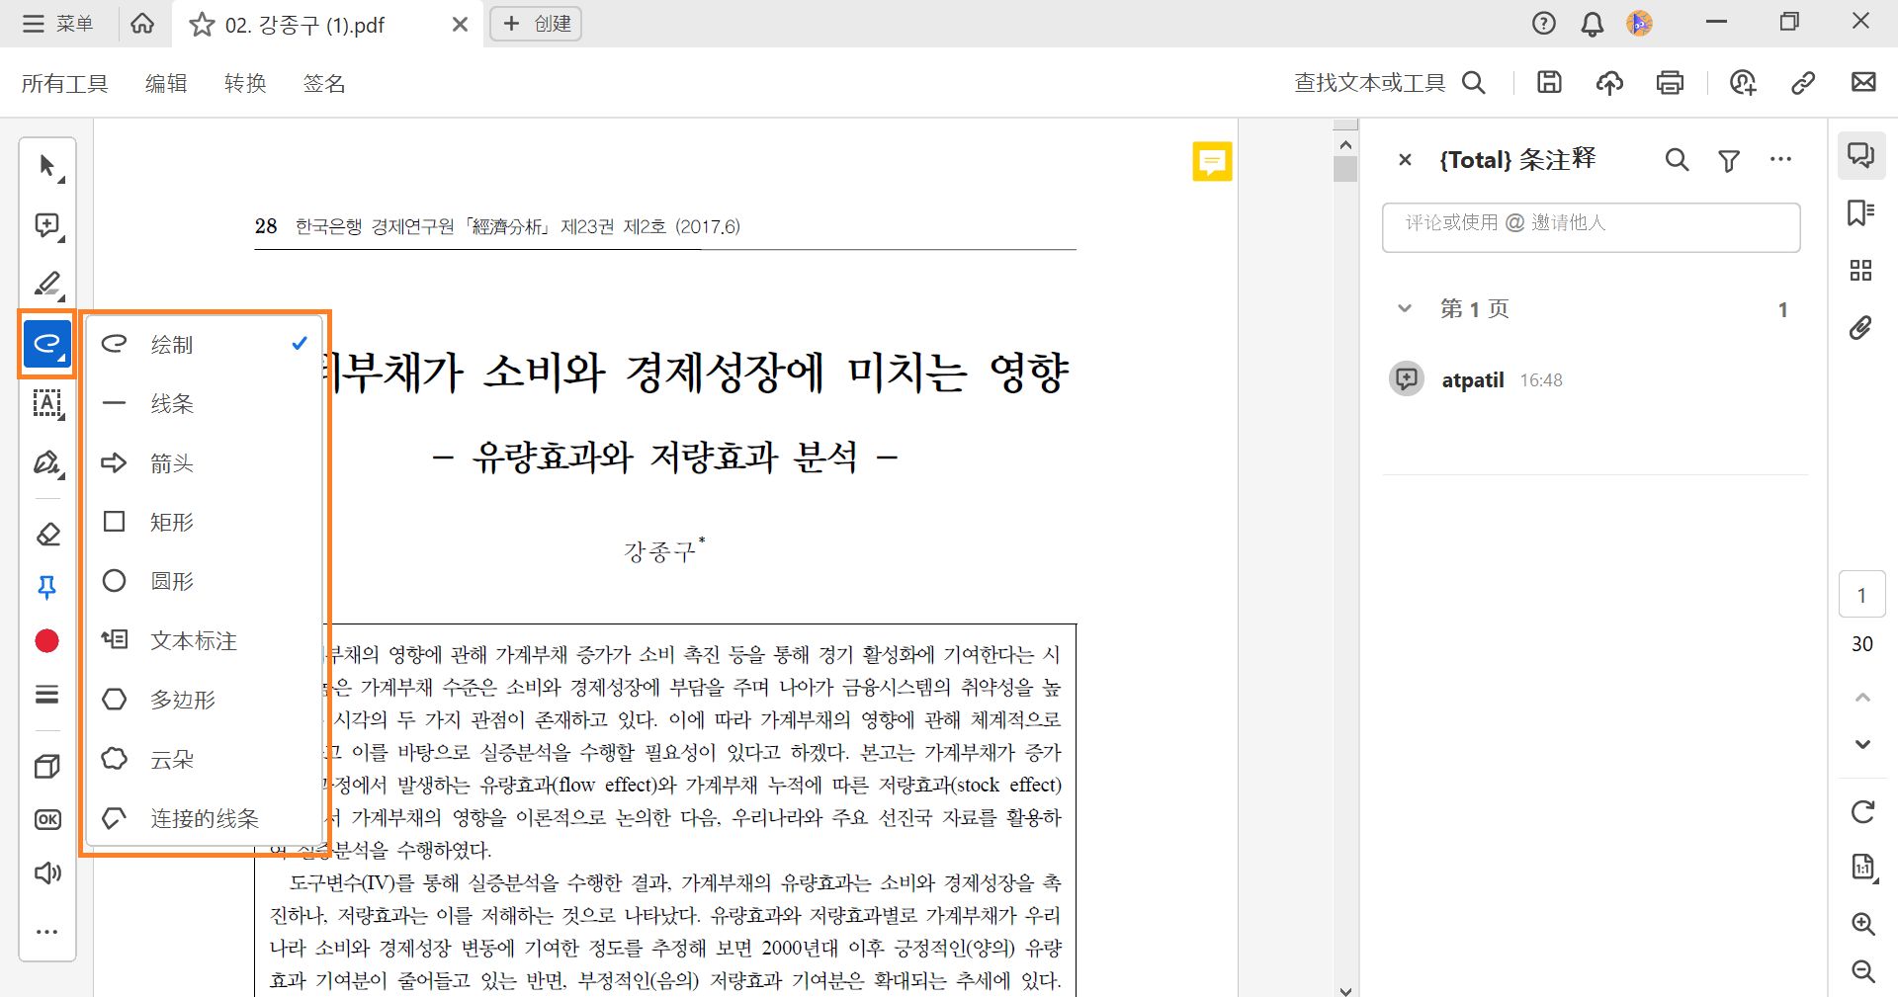Screen dimensions: 1898x997
Task: Zoom out of the document
Action: click(x=1862, y=971)
